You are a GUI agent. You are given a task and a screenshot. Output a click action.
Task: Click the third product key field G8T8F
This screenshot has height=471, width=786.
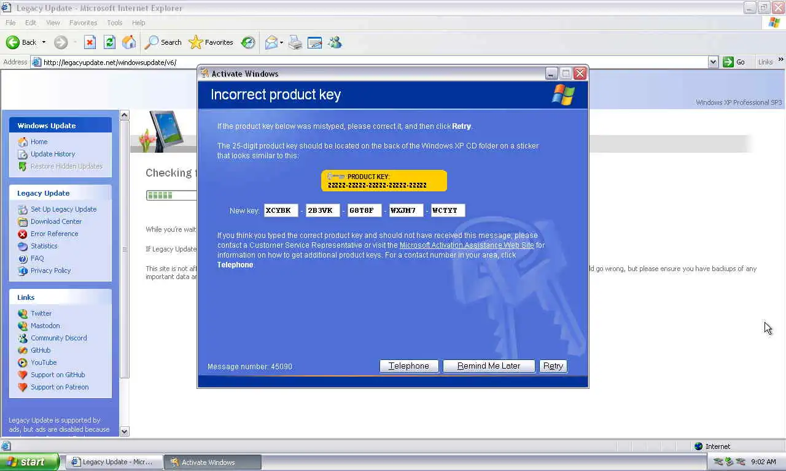365,210
